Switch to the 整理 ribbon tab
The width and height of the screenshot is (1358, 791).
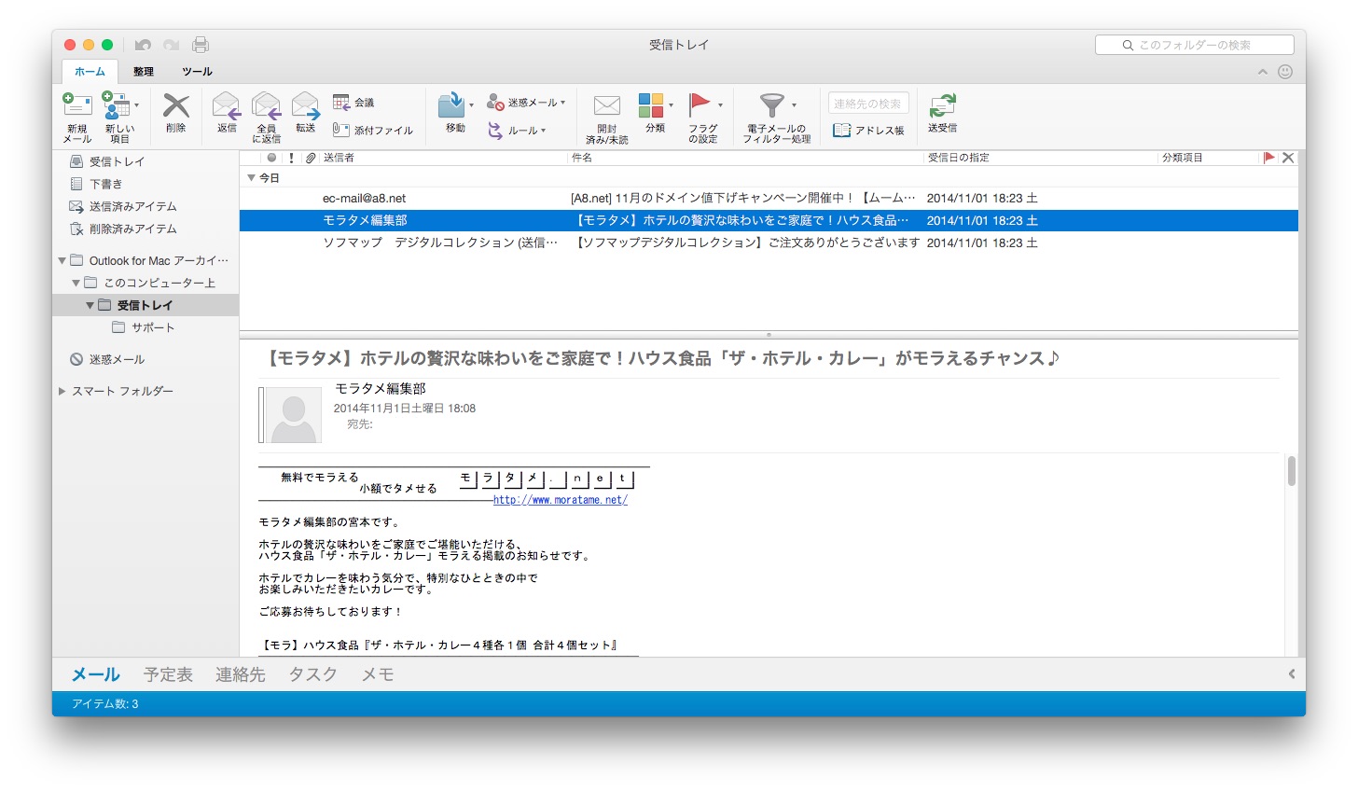click(x=144, y=72)
